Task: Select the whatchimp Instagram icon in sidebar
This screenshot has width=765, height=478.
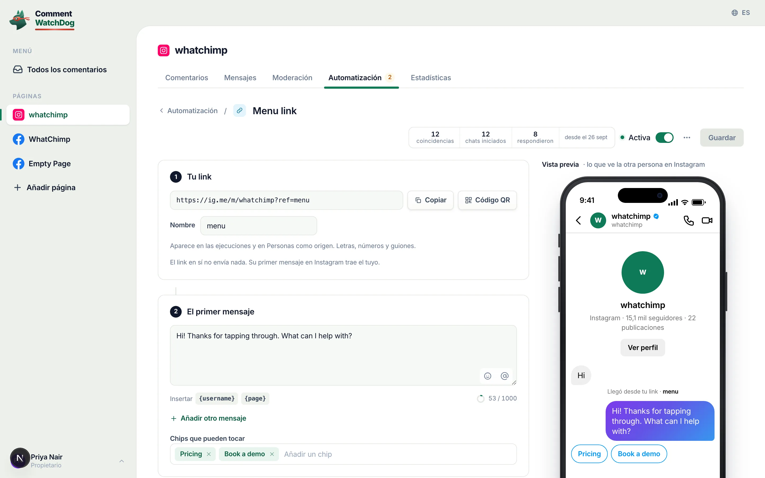Action: point(19,114)
